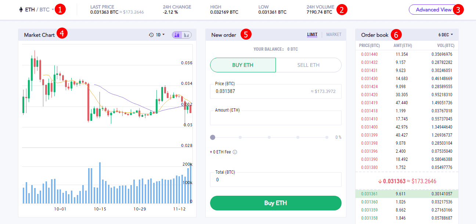This screenshot has width=476, height=224.
Task: Click the chart interval clock icon
Action: click(151, 35)
